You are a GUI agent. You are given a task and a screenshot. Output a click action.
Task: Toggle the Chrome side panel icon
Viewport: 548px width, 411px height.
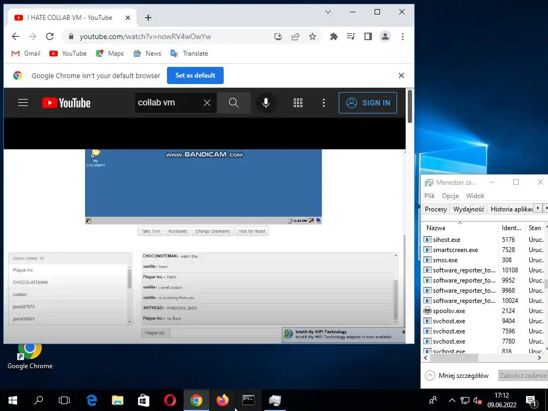pyautogui.click(x=368, y=36)
